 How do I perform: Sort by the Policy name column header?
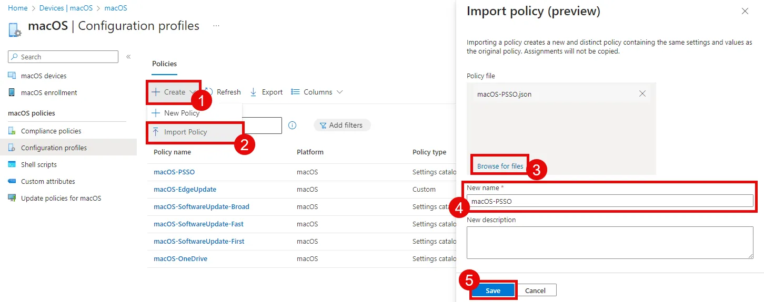coord(172,152)
